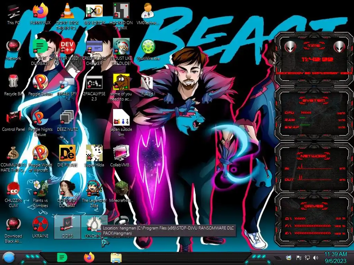Click the F:\ drive usage bar

[x=313, y=226]
